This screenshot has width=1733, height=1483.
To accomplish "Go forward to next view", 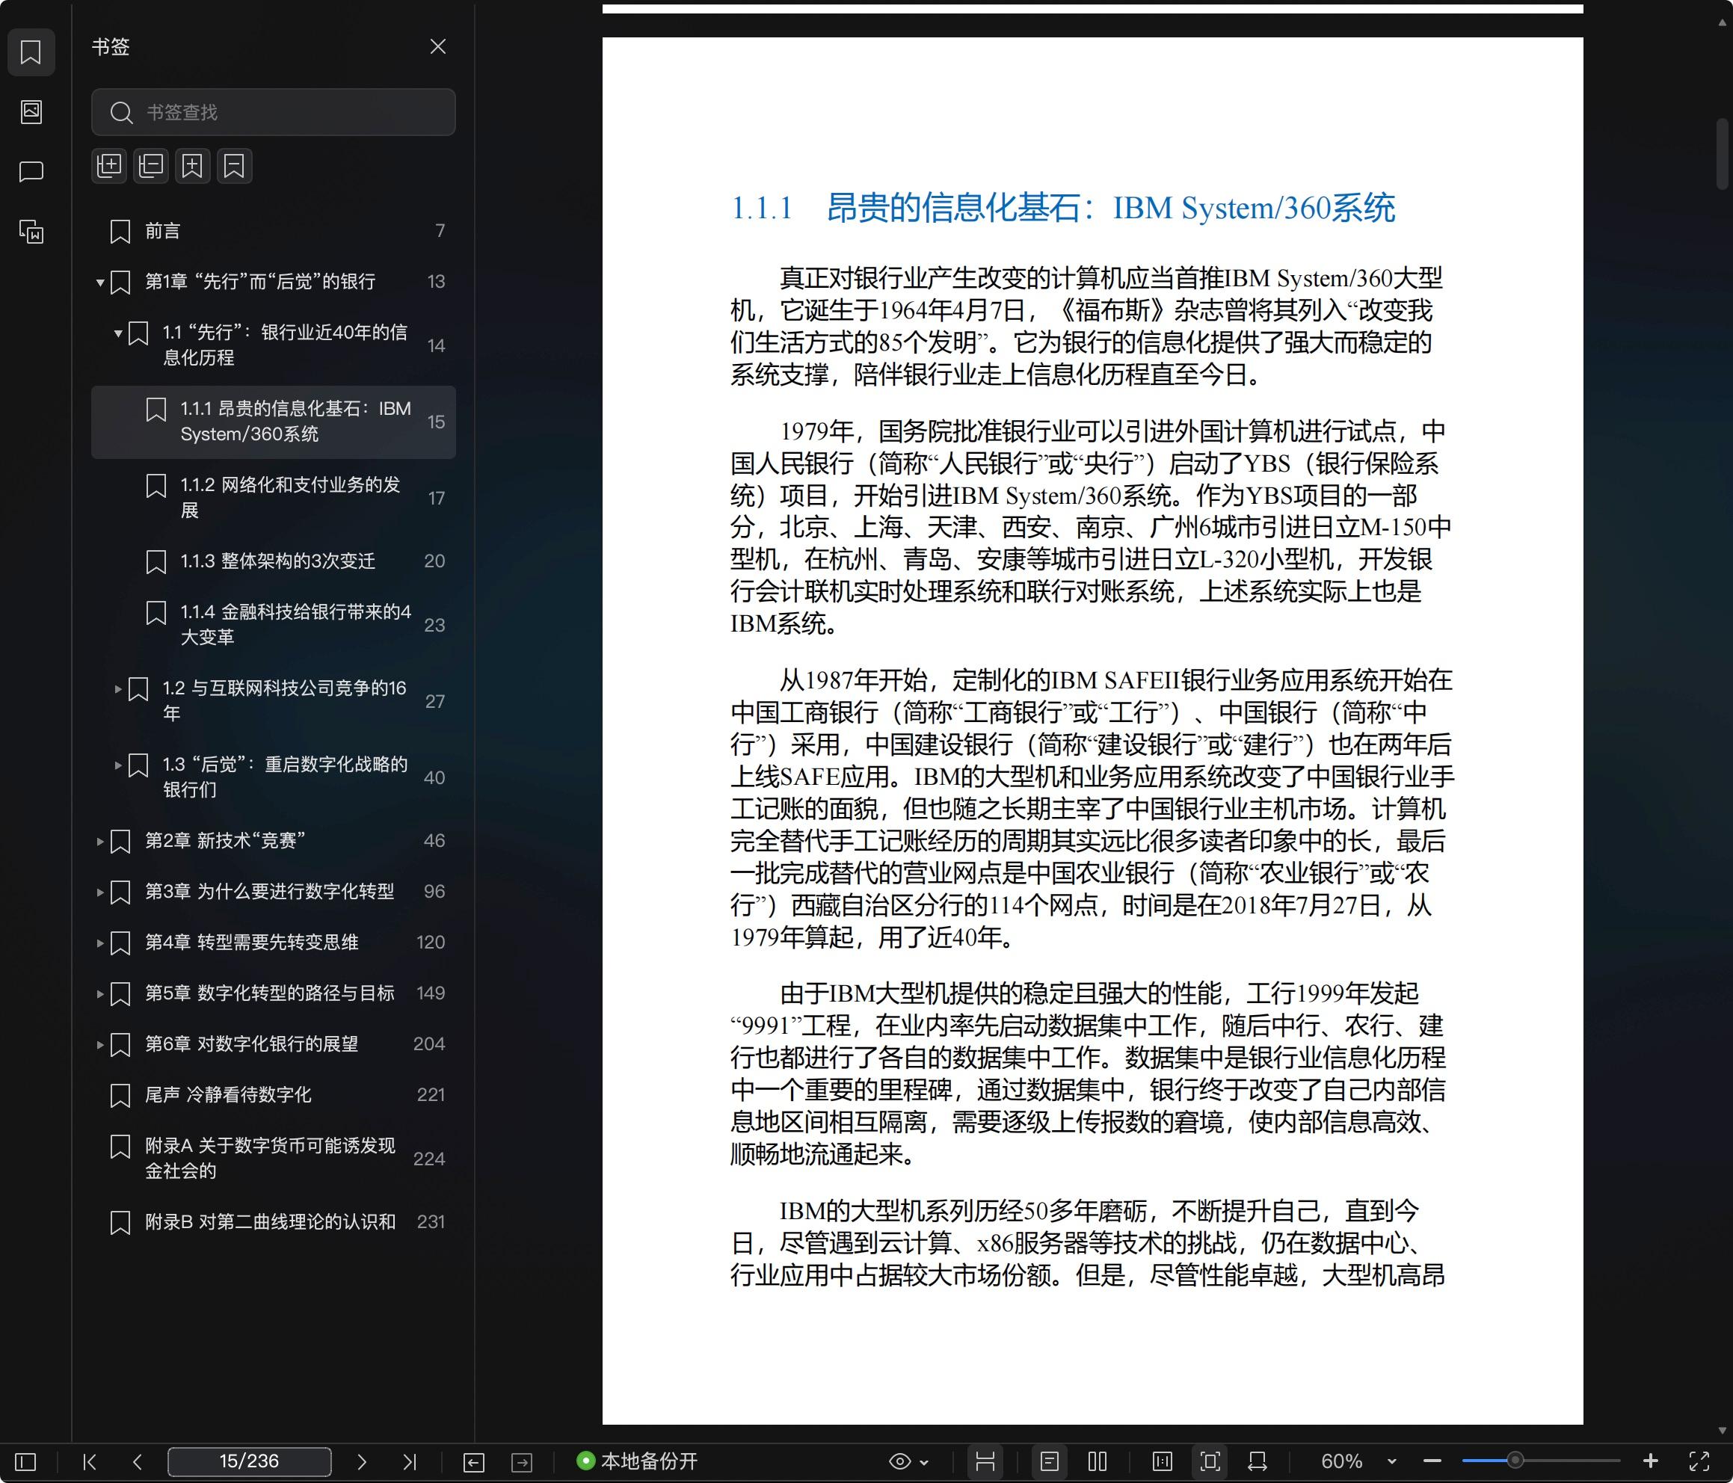I will pos(522,1462).
